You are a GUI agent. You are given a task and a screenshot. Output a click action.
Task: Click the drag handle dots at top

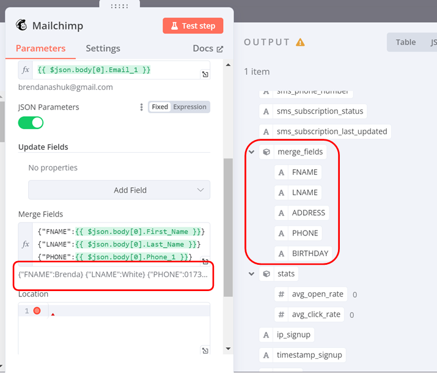pos(120,6)
